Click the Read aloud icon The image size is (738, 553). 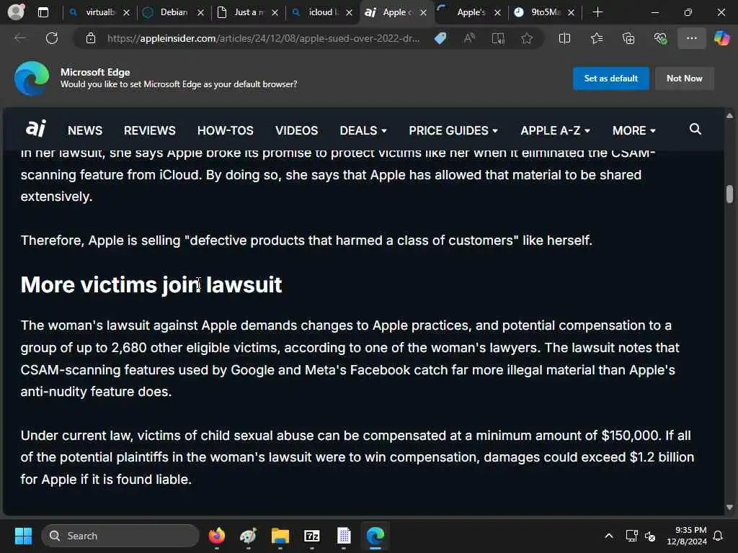pyautogui.click(x=469, y=38)
